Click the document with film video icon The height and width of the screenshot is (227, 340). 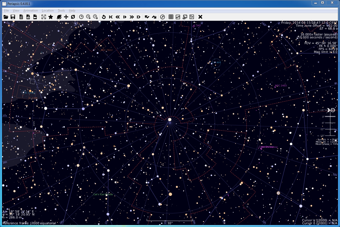[35, 17]
